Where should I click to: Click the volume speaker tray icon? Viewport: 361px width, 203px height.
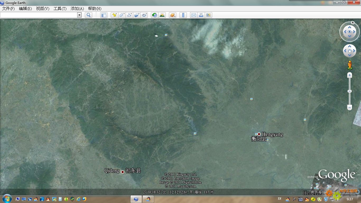pos(339,199)
